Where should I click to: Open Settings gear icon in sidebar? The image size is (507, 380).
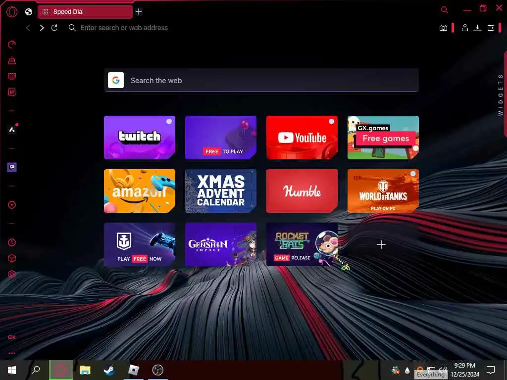(x=12, y=274)
